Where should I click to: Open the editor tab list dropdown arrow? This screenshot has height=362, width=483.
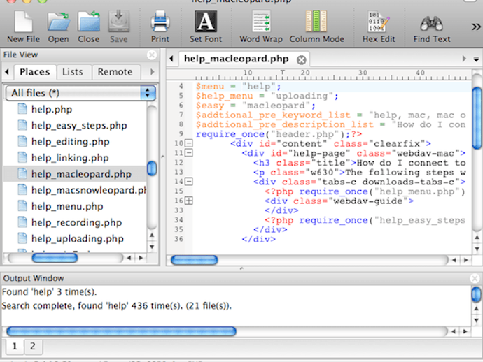tap(476, 59)
